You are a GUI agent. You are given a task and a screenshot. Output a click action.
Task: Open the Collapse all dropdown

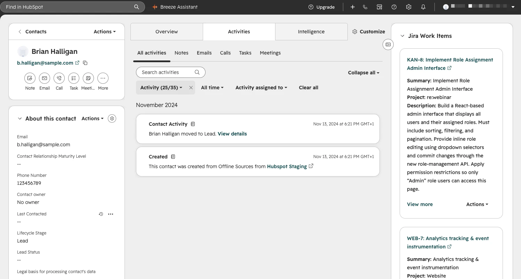(x=363, y=73)
